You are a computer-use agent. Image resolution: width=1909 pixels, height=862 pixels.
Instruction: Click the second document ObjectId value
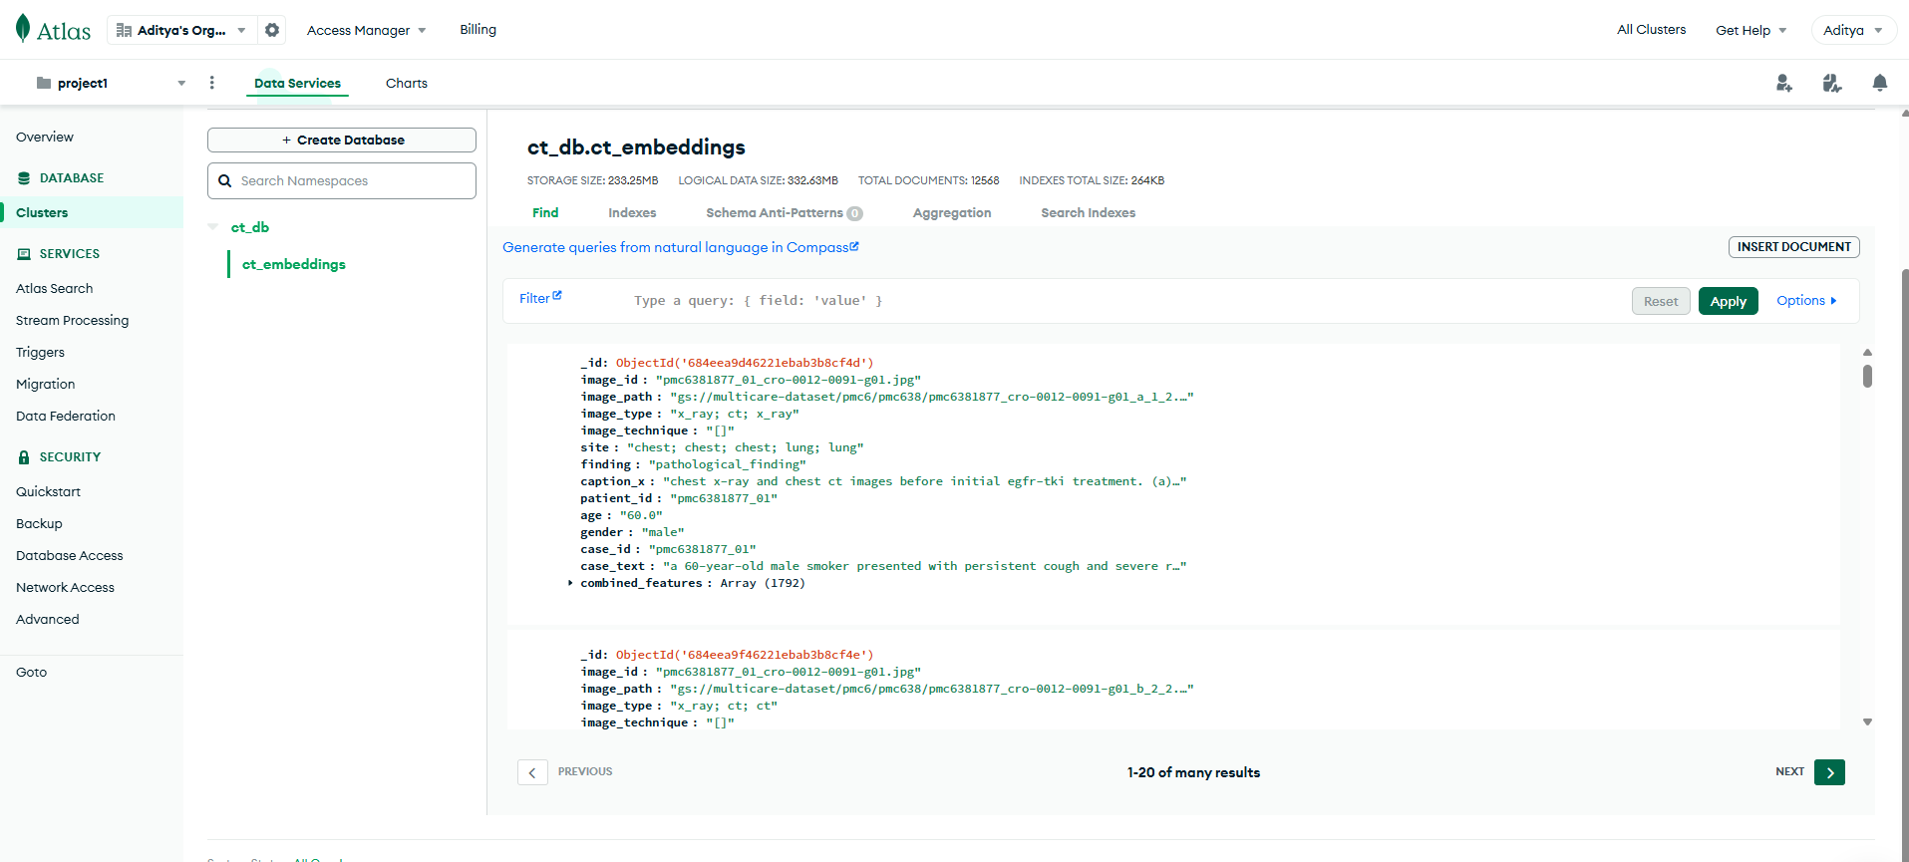(x=745, y=655)
